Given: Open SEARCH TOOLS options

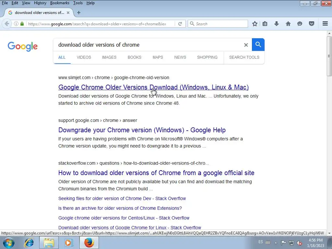Looking at the screenshot, I should tap(244, 57).
